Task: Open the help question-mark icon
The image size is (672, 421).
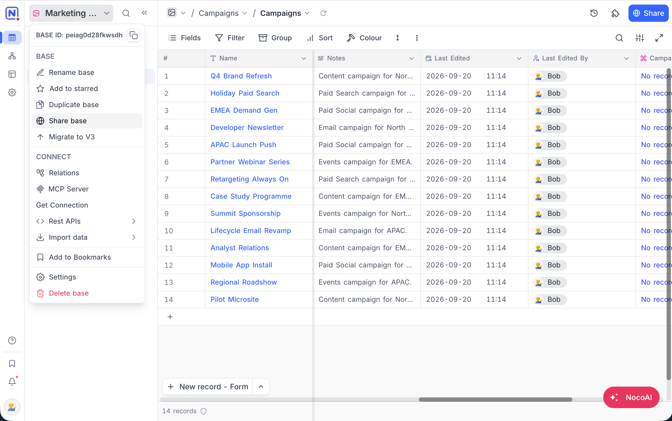Action: [x=12, y=340]
